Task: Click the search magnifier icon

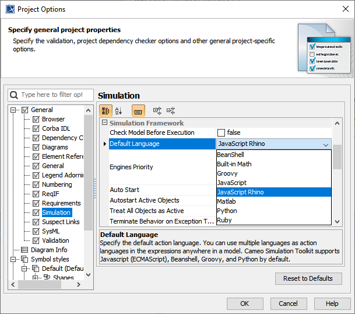Action: pyautogui.click(x=15, y=95)
